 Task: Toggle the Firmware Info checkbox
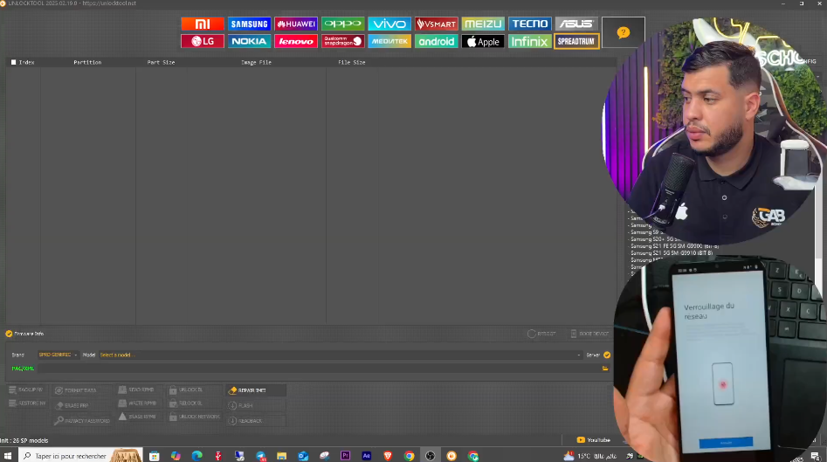[9, 334]
